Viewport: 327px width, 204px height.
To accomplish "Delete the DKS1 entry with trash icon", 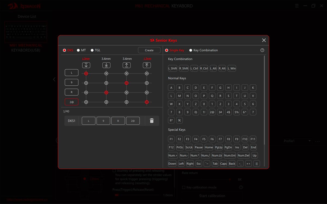I will tap(152, 121).
